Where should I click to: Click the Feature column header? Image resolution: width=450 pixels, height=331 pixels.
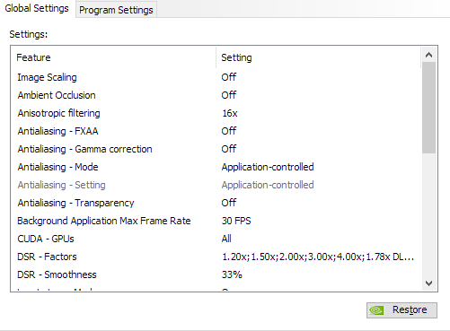point(113,57)
